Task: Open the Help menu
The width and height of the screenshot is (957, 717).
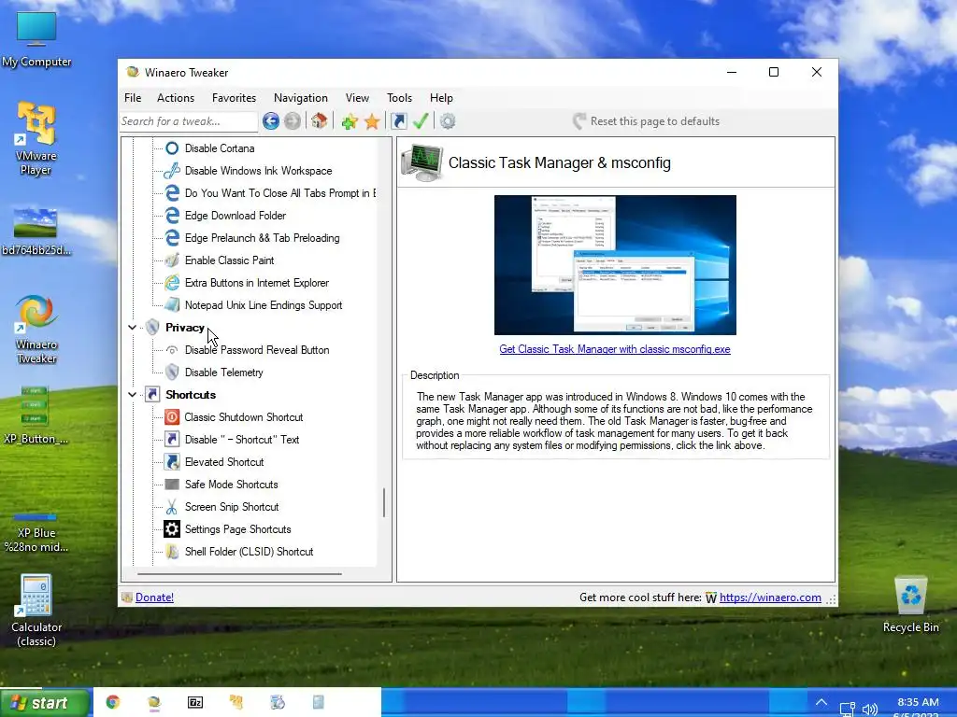Action: point(441,97)
